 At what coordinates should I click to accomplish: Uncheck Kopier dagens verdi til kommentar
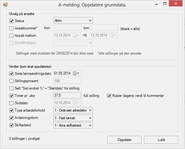[x=109, y=96]
